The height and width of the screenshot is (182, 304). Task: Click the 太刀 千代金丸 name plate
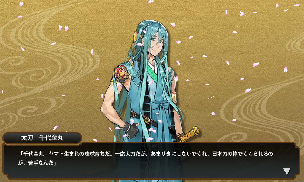(42, 138)
